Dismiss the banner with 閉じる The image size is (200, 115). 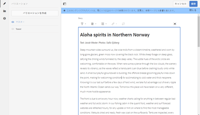193,10
